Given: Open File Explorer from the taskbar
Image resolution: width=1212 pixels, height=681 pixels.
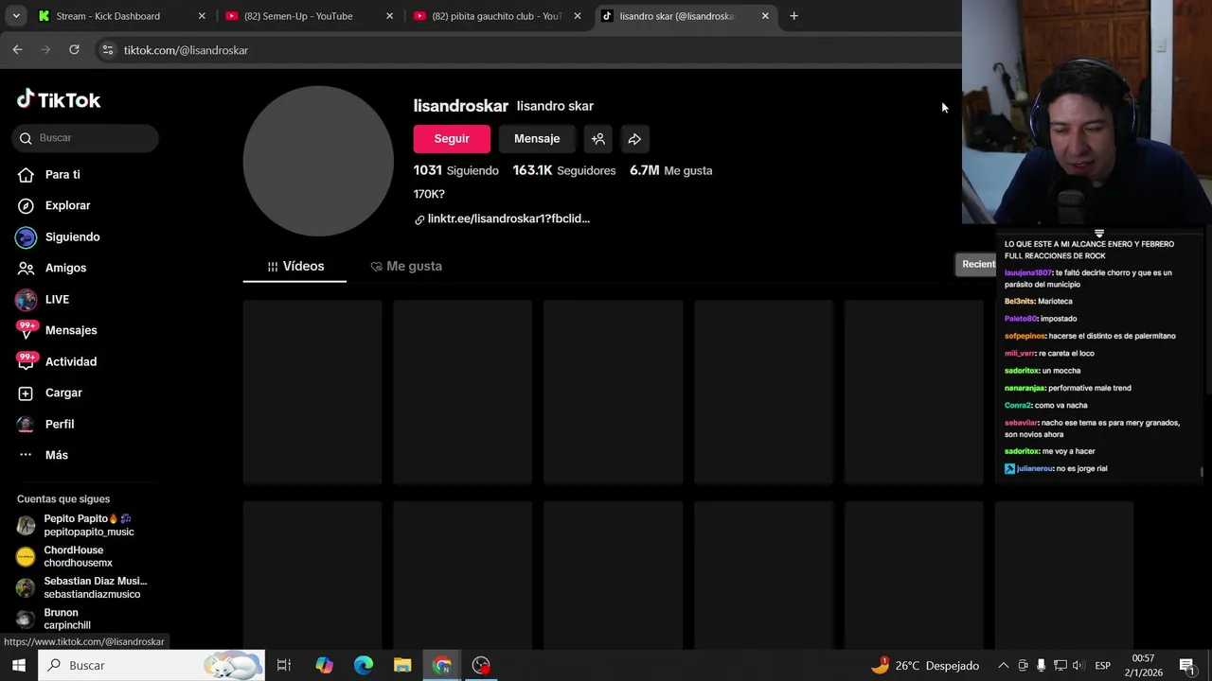Looking at the screenshot, I should coord(402,665).
